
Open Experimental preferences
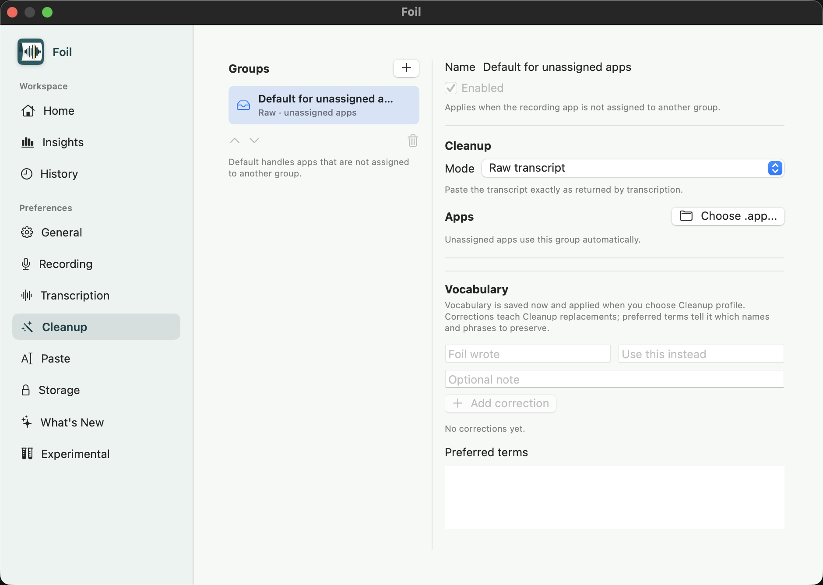(x=96, y=454)
